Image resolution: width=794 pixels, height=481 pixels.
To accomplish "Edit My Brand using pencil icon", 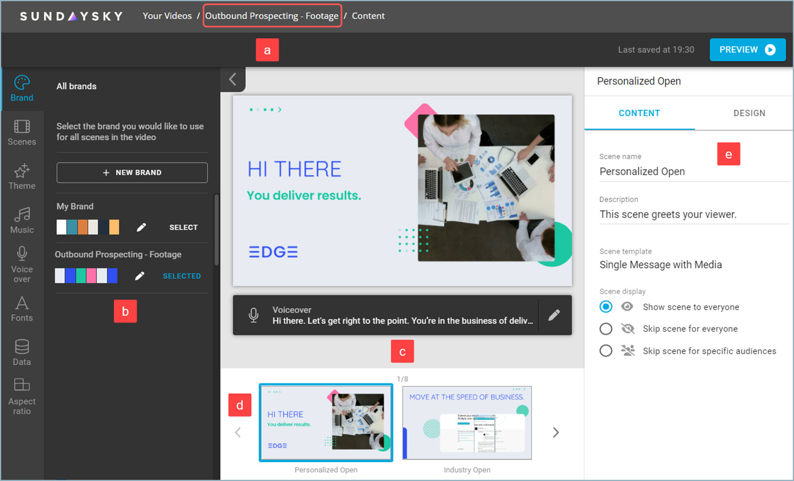I will (x=141, y=227).
